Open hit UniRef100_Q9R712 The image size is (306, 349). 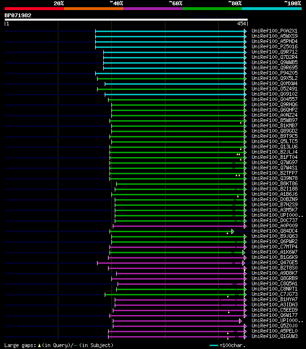pyautogui.click(x=274, y=52)
